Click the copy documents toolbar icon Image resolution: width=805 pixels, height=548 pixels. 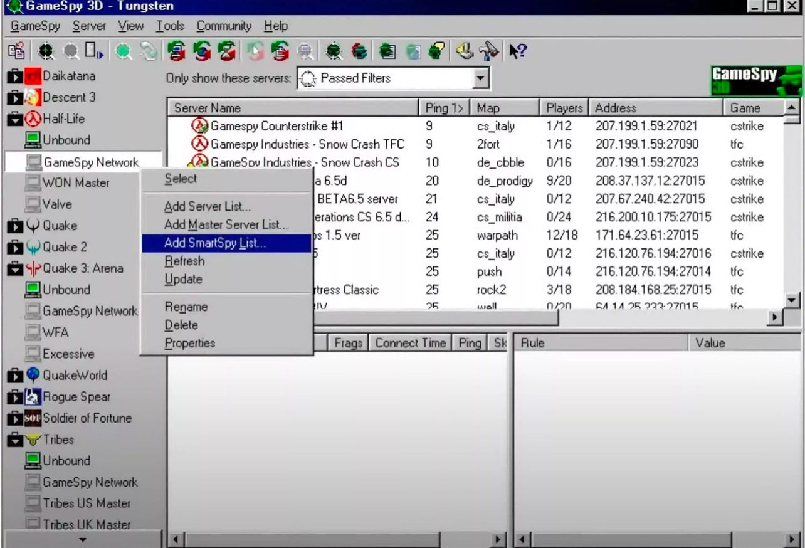(x=16, y=52)
